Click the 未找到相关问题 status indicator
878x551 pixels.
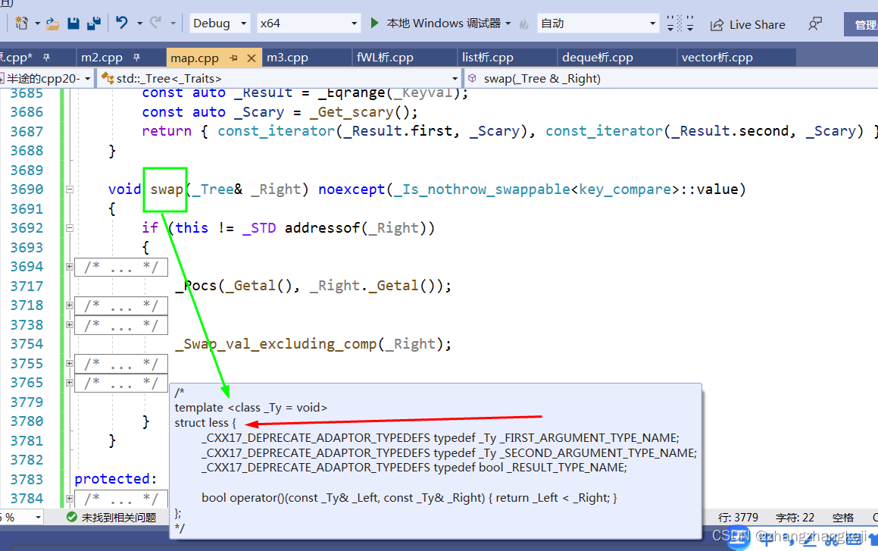coord(111,518)
